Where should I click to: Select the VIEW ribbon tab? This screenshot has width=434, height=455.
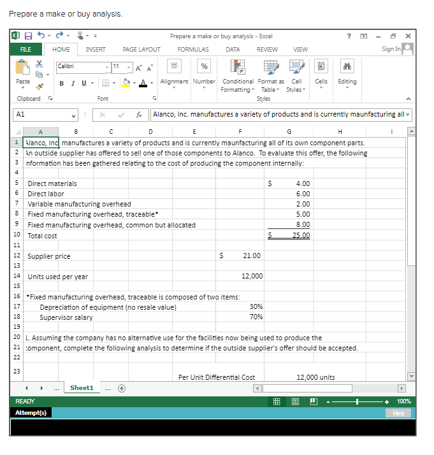[x=300, y=49]
